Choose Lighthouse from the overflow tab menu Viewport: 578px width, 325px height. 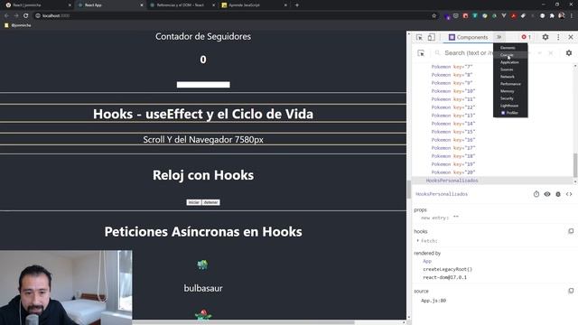tap(510, 106)
